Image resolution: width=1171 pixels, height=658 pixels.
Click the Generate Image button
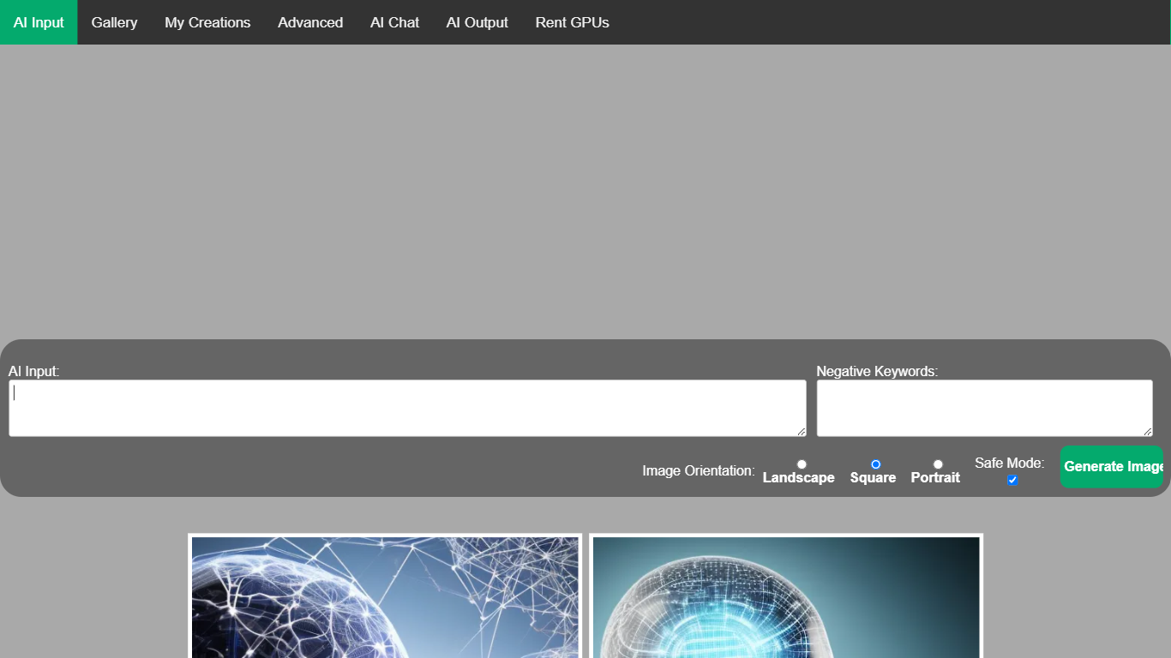point(1112,466)
